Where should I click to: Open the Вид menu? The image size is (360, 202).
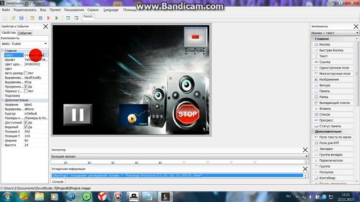click(43, 10)
